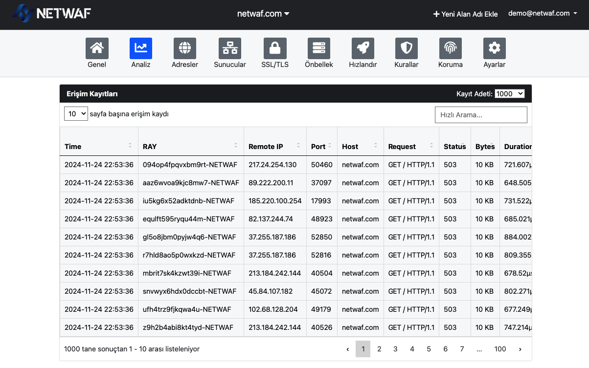The image size is (589, 368).
Task: Select RAY gl5o8jbm0pyjw4q6-NETWAF
Action: (x=189, y=237)
